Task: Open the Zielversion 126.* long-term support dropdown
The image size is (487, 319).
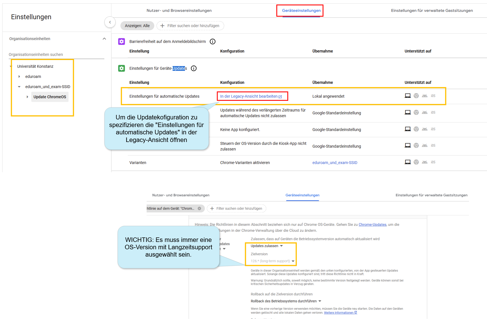Action: coord(273,261)
